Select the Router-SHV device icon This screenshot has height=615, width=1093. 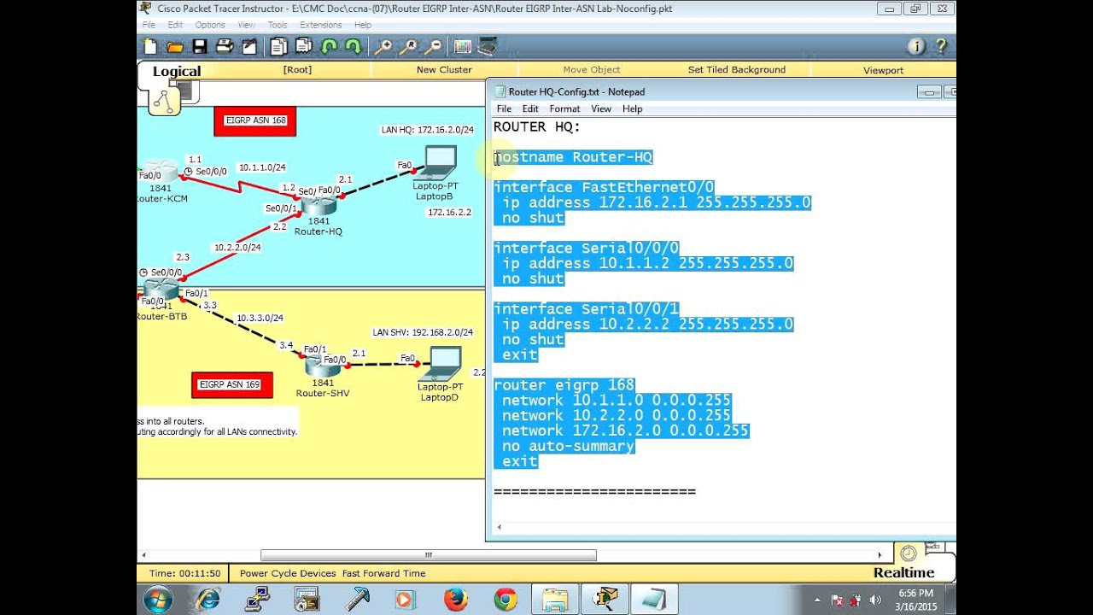[x=323, y=366]
